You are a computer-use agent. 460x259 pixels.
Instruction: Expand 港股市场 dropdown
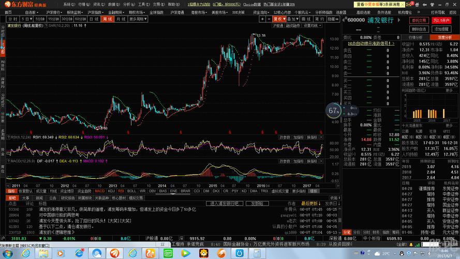click(x=199, y=12)
